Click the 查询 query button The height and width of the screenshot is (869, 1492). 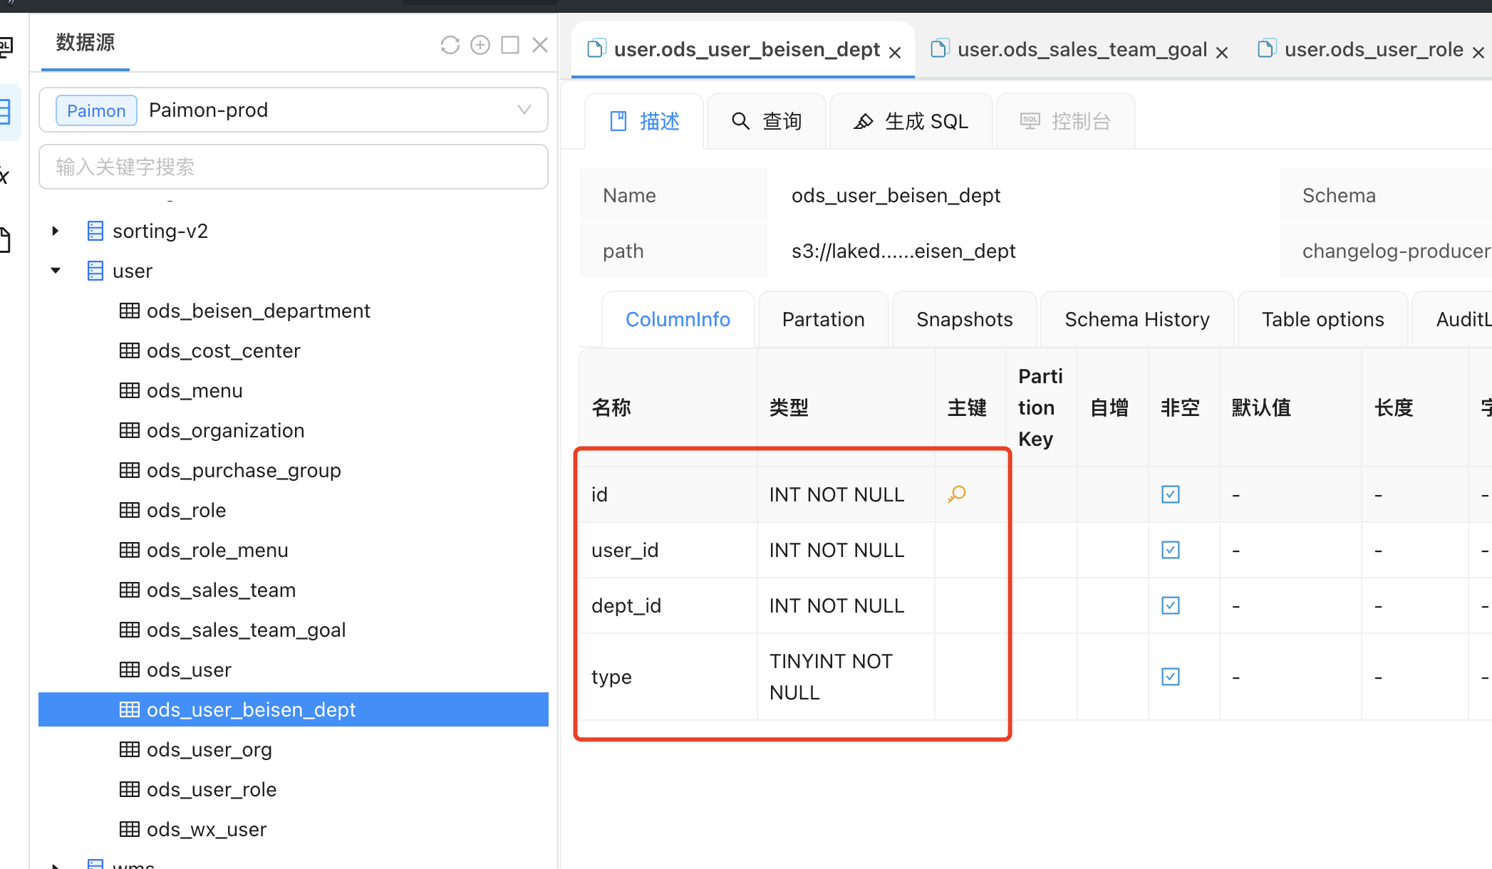click(767, 121)
